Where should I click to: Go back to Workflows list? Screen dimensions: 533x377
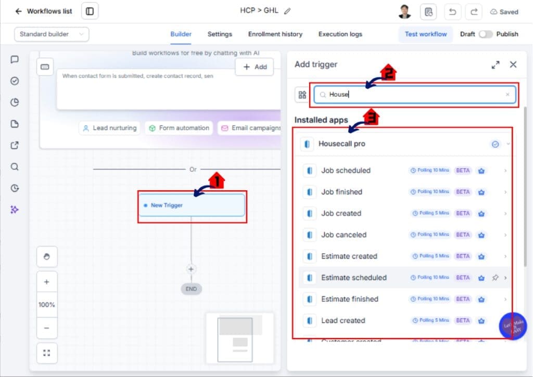coord(44,11)
